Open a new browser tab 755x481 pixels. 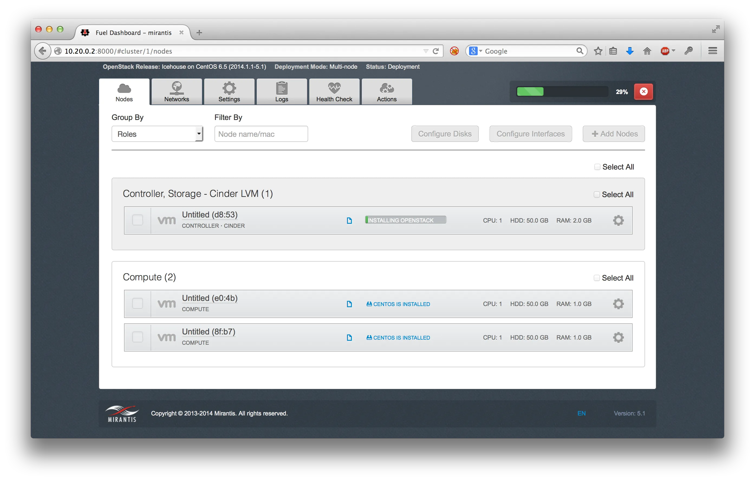pyautogui.click(x=199, y=32)
